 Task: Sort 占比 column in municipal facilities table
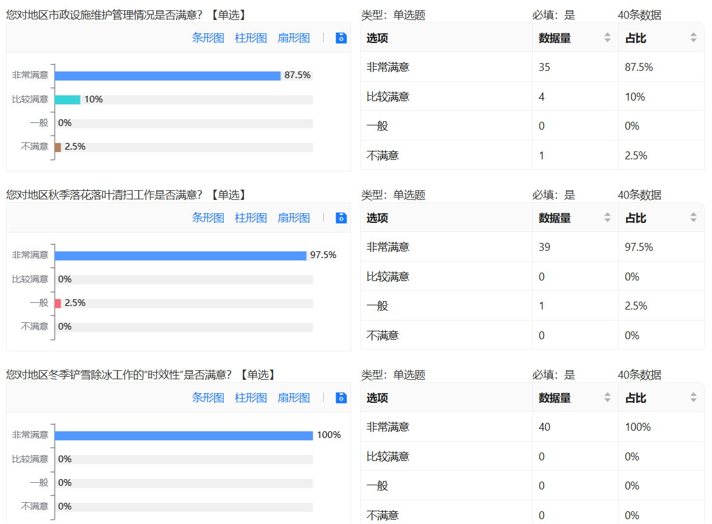[x=693, y=38]
